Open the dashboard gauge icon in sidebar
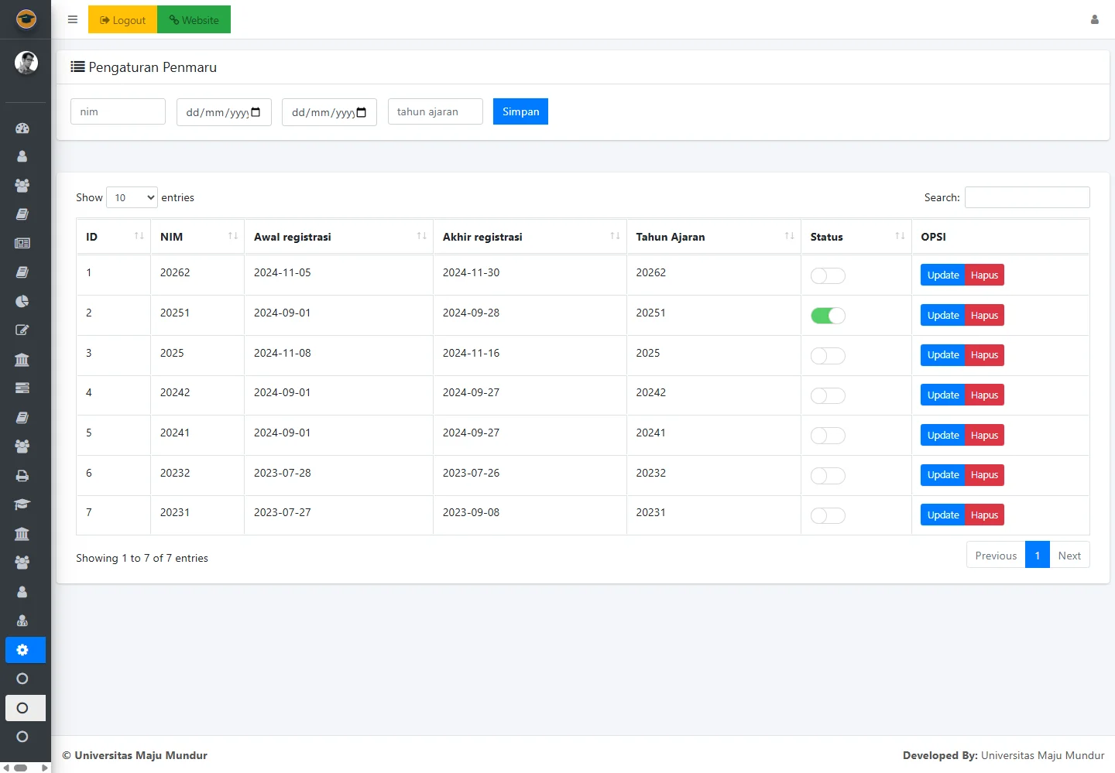 tap(22, 128)
